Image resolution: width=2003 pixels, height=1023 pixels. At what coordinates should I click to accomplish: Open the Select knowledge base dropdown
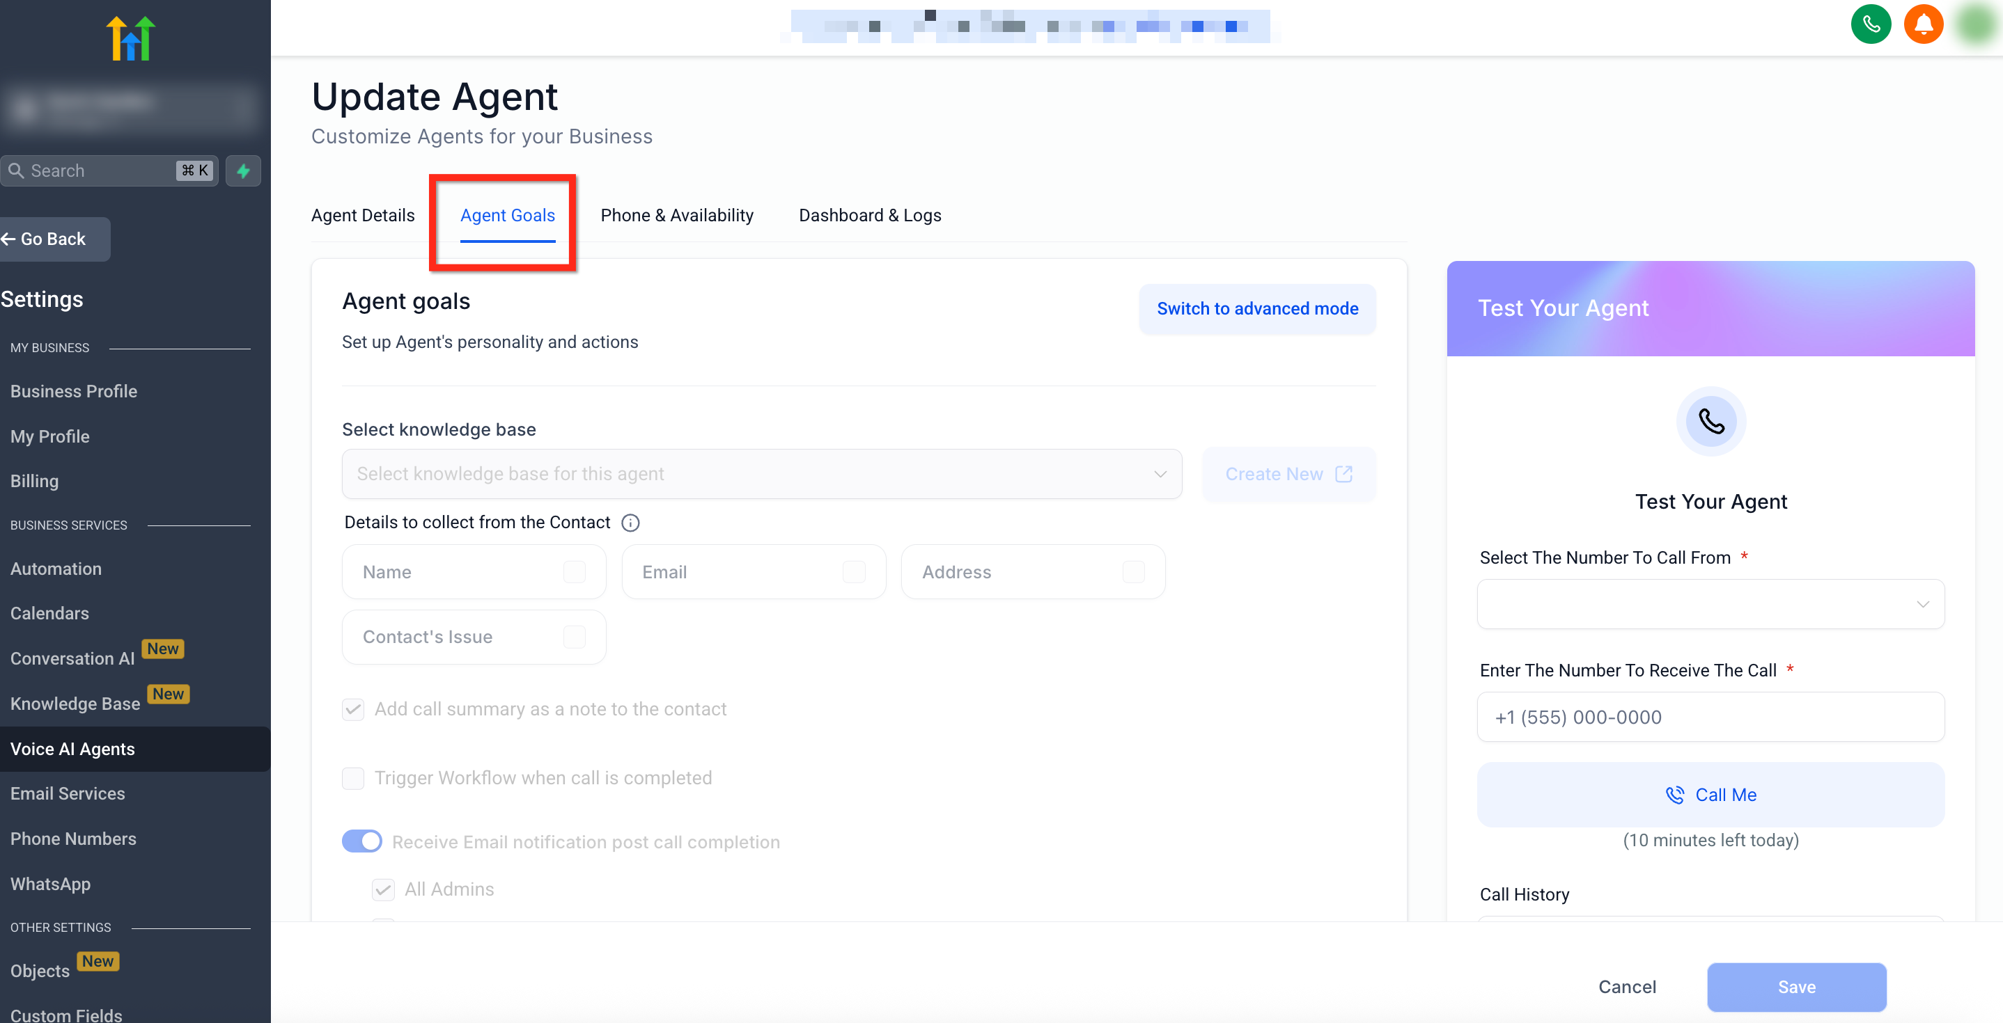[761, 474]
